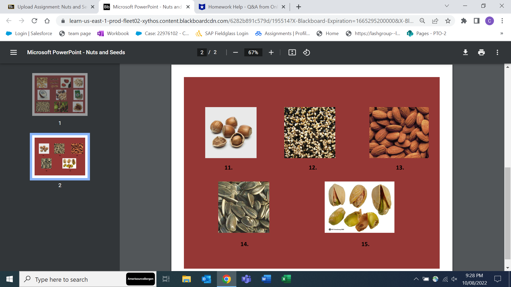Click the browser search icon in address bar
Screen dimensions: 511x287
(x=422, y=21)
